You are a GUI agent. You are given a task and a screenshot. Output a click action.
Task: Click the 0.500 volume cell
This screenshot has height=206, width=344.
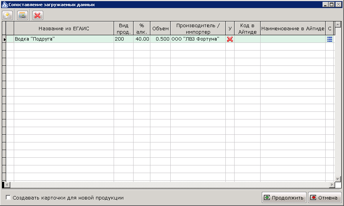tap(160, 39)
